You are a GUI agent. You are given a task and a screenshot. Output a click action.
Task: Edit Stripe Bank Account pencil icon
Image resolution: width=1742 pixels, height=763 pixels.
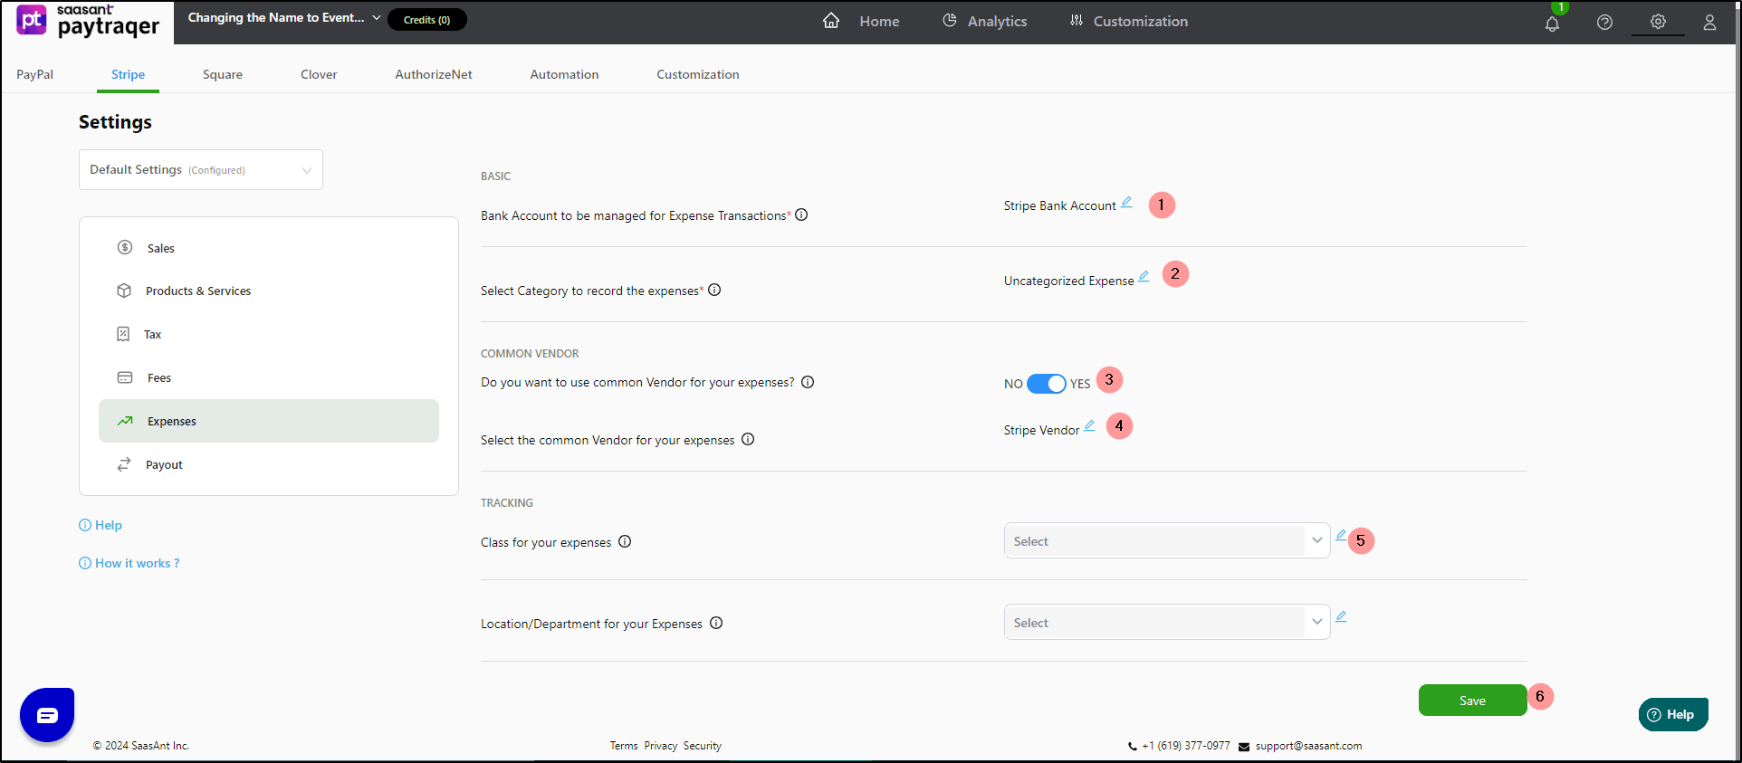(x=1126, y=203)
